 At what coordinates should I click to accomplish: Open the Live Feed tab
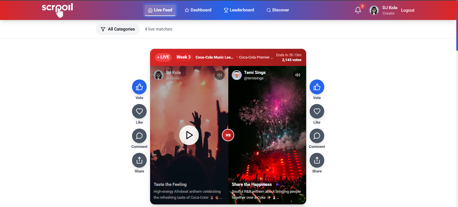point(160,10)
